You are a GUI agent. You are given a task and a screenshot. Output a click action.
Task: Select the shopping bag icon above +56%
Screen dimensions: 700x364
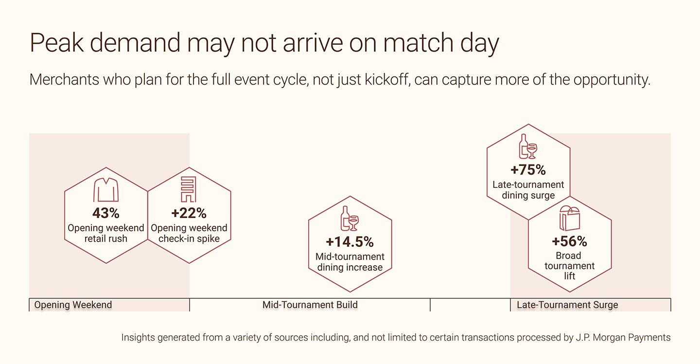tap(569, 218)
